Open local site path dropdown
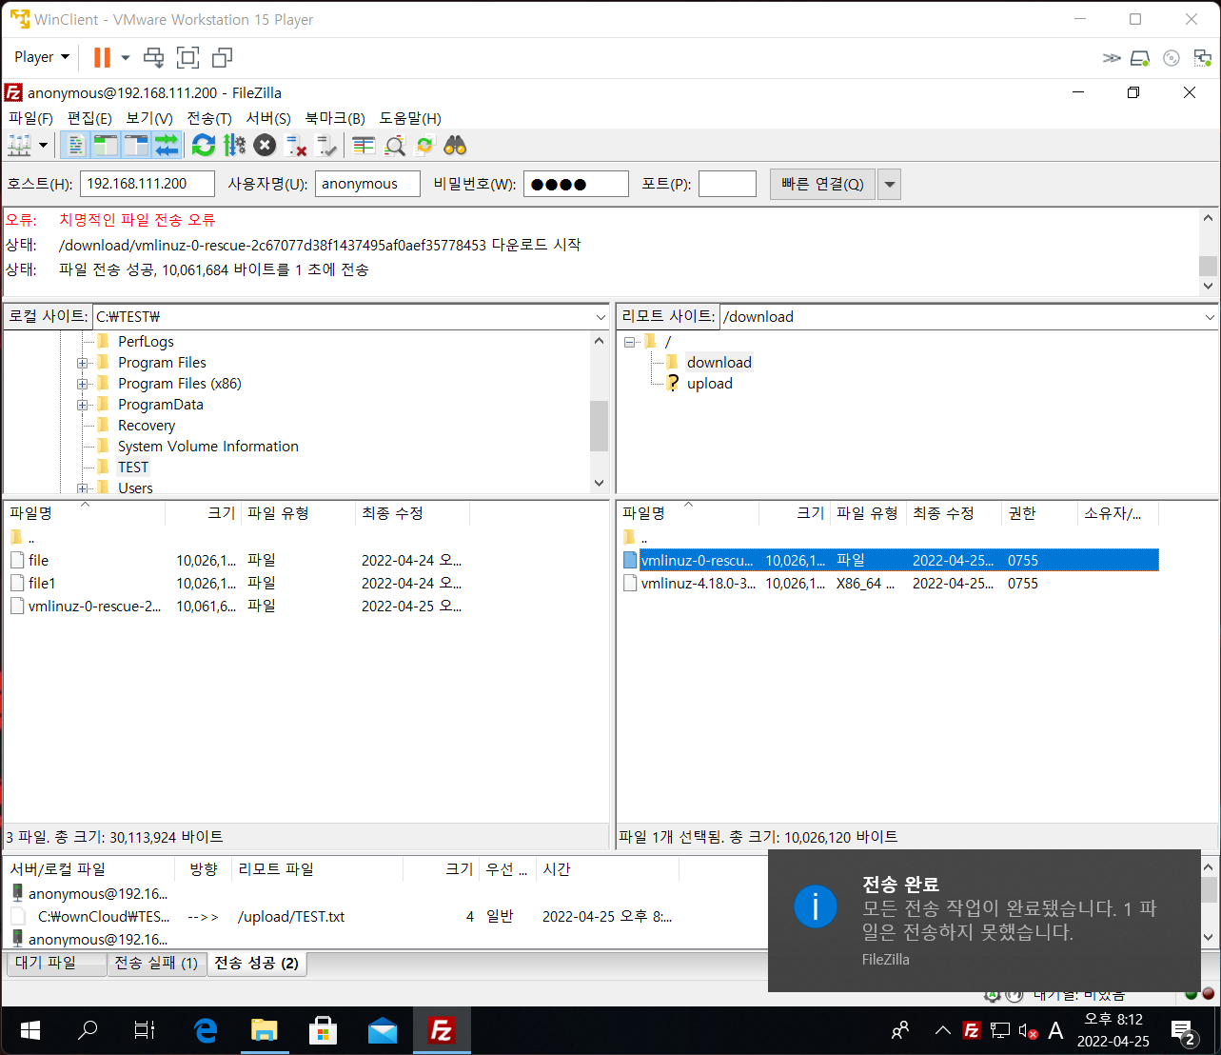The image size is (1221, 1055). [x=601, y=317]
